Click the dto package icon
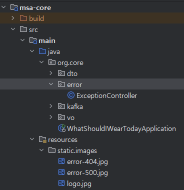Image resolution: width=184 pixels, height=190 pixels. point(61,73)
